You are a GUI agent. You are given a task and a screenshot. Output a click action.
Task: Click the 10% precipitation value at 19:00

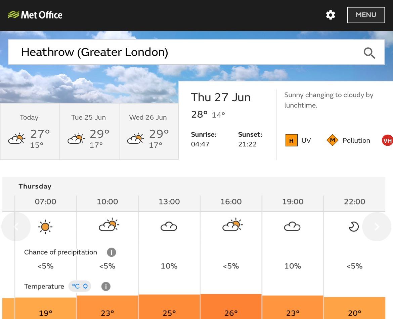[x=293, y=266]
